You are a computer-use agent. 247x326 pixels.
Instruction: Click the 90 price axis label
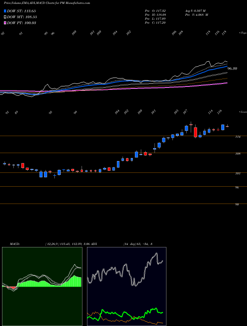(237, 204)
